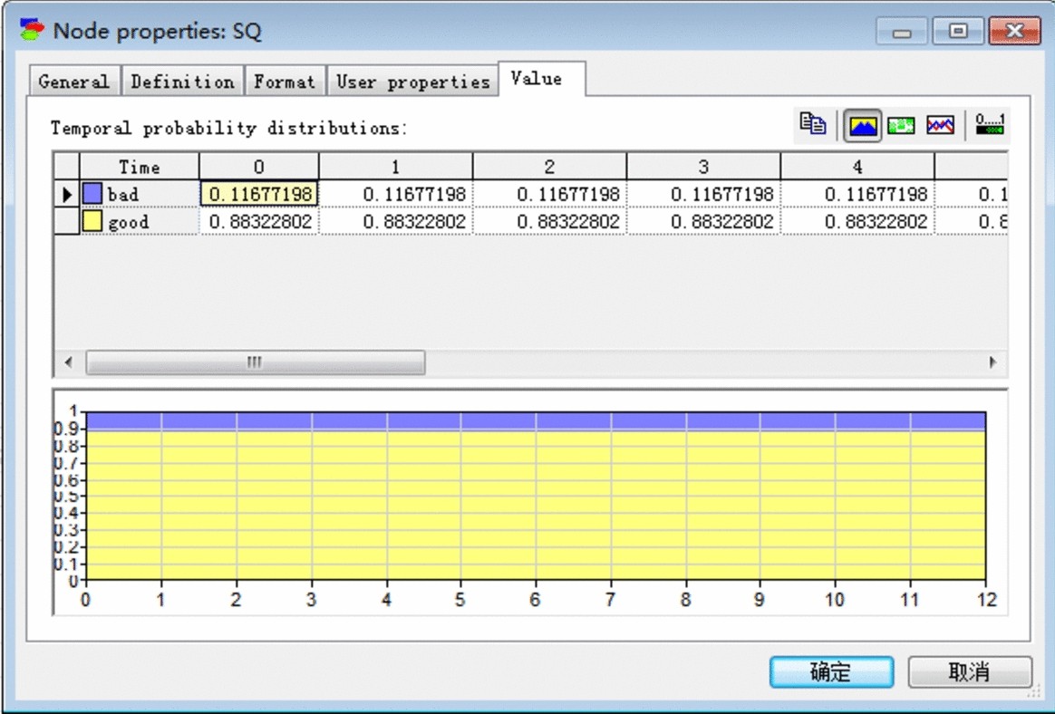This screenshot has height=714, width=1055.
Task: Click the table's left scroll arrow
Action: 68,362
